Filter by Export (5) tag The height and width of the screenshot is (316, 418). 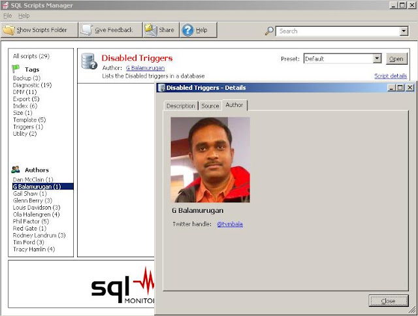tap(26, 99)
